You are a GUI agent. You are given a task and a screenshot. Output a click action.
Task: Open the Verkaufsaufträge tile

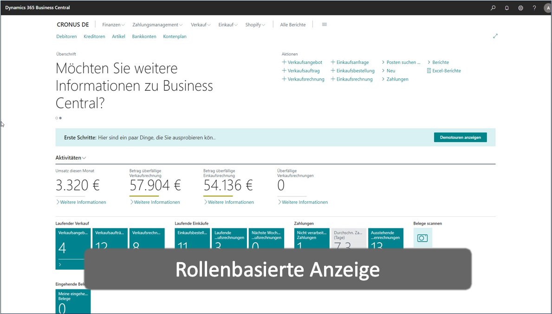click(110, 238)
